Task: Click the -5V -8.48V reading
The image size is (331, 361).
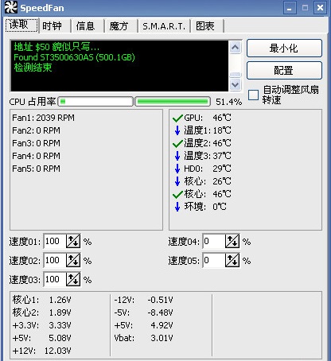Action: coord(143,312)
